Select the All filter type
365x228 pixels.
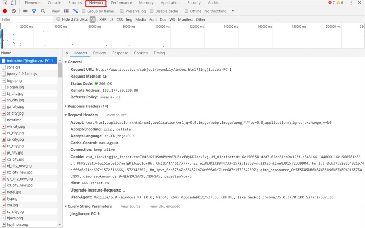point(93,20)
